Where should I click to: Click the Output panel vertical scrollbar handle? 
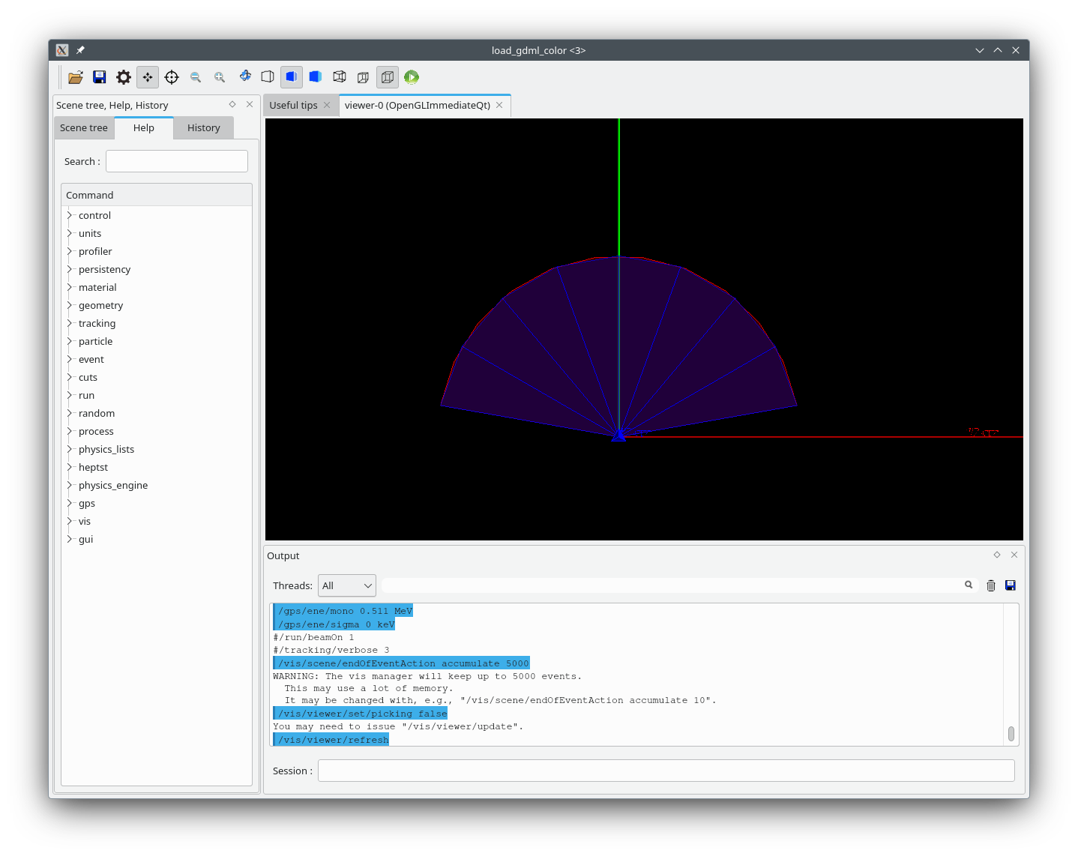coord(1011,733)
